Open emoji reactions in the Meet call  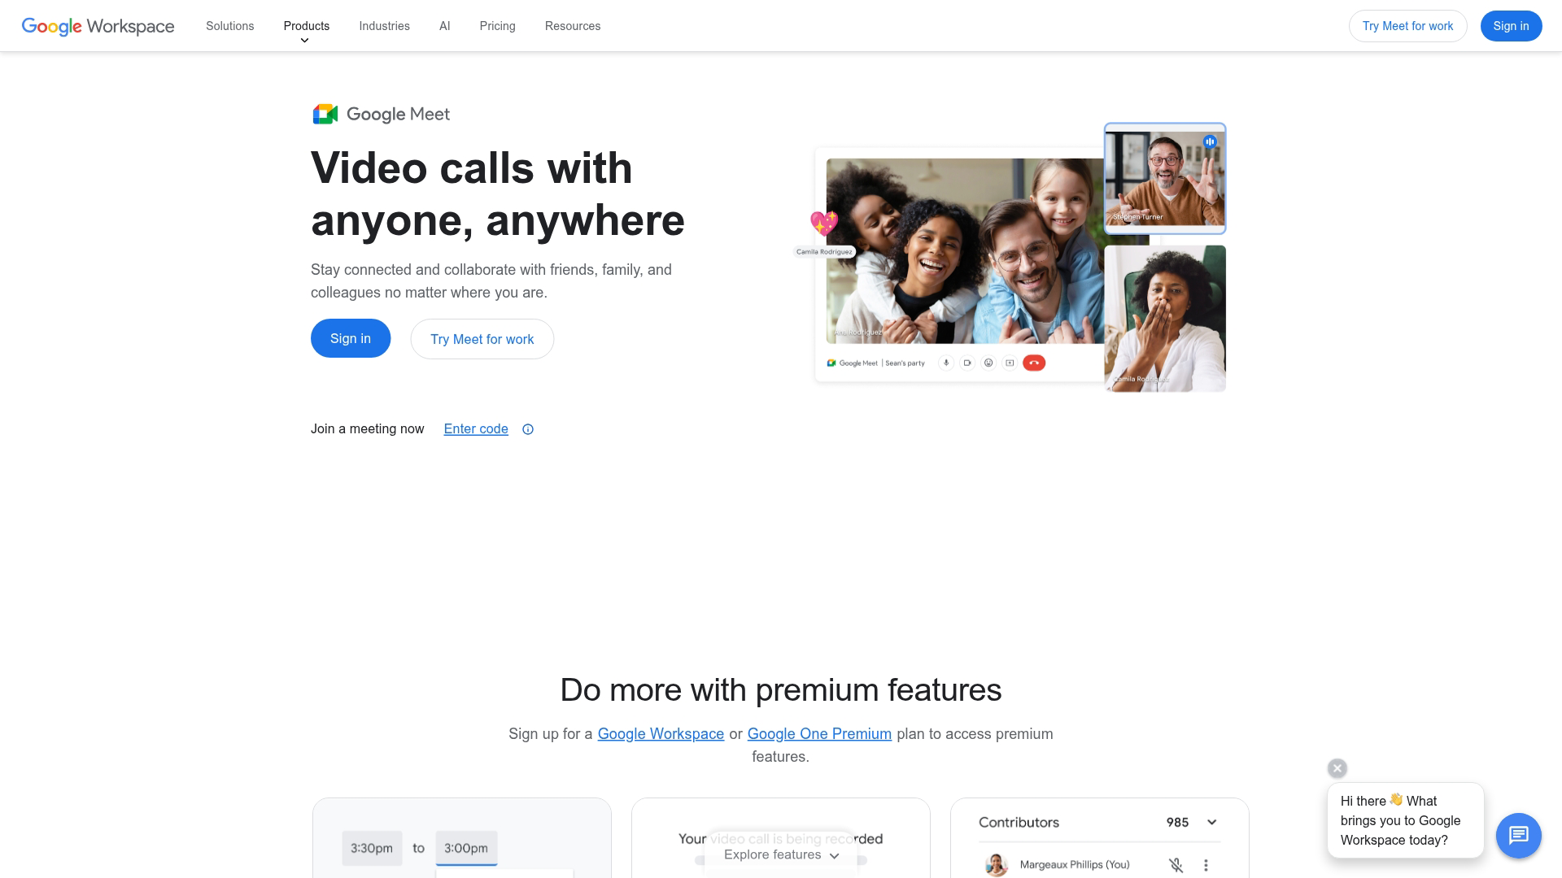pos(988,363)
